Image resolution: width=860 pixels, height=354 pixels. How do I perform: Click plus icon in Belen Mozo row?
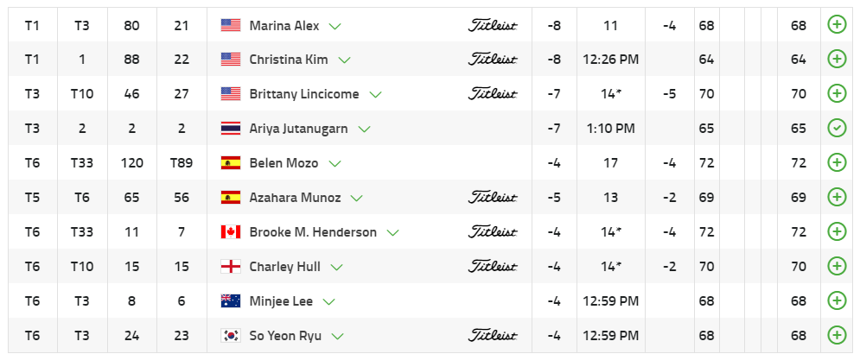(836, 162)
